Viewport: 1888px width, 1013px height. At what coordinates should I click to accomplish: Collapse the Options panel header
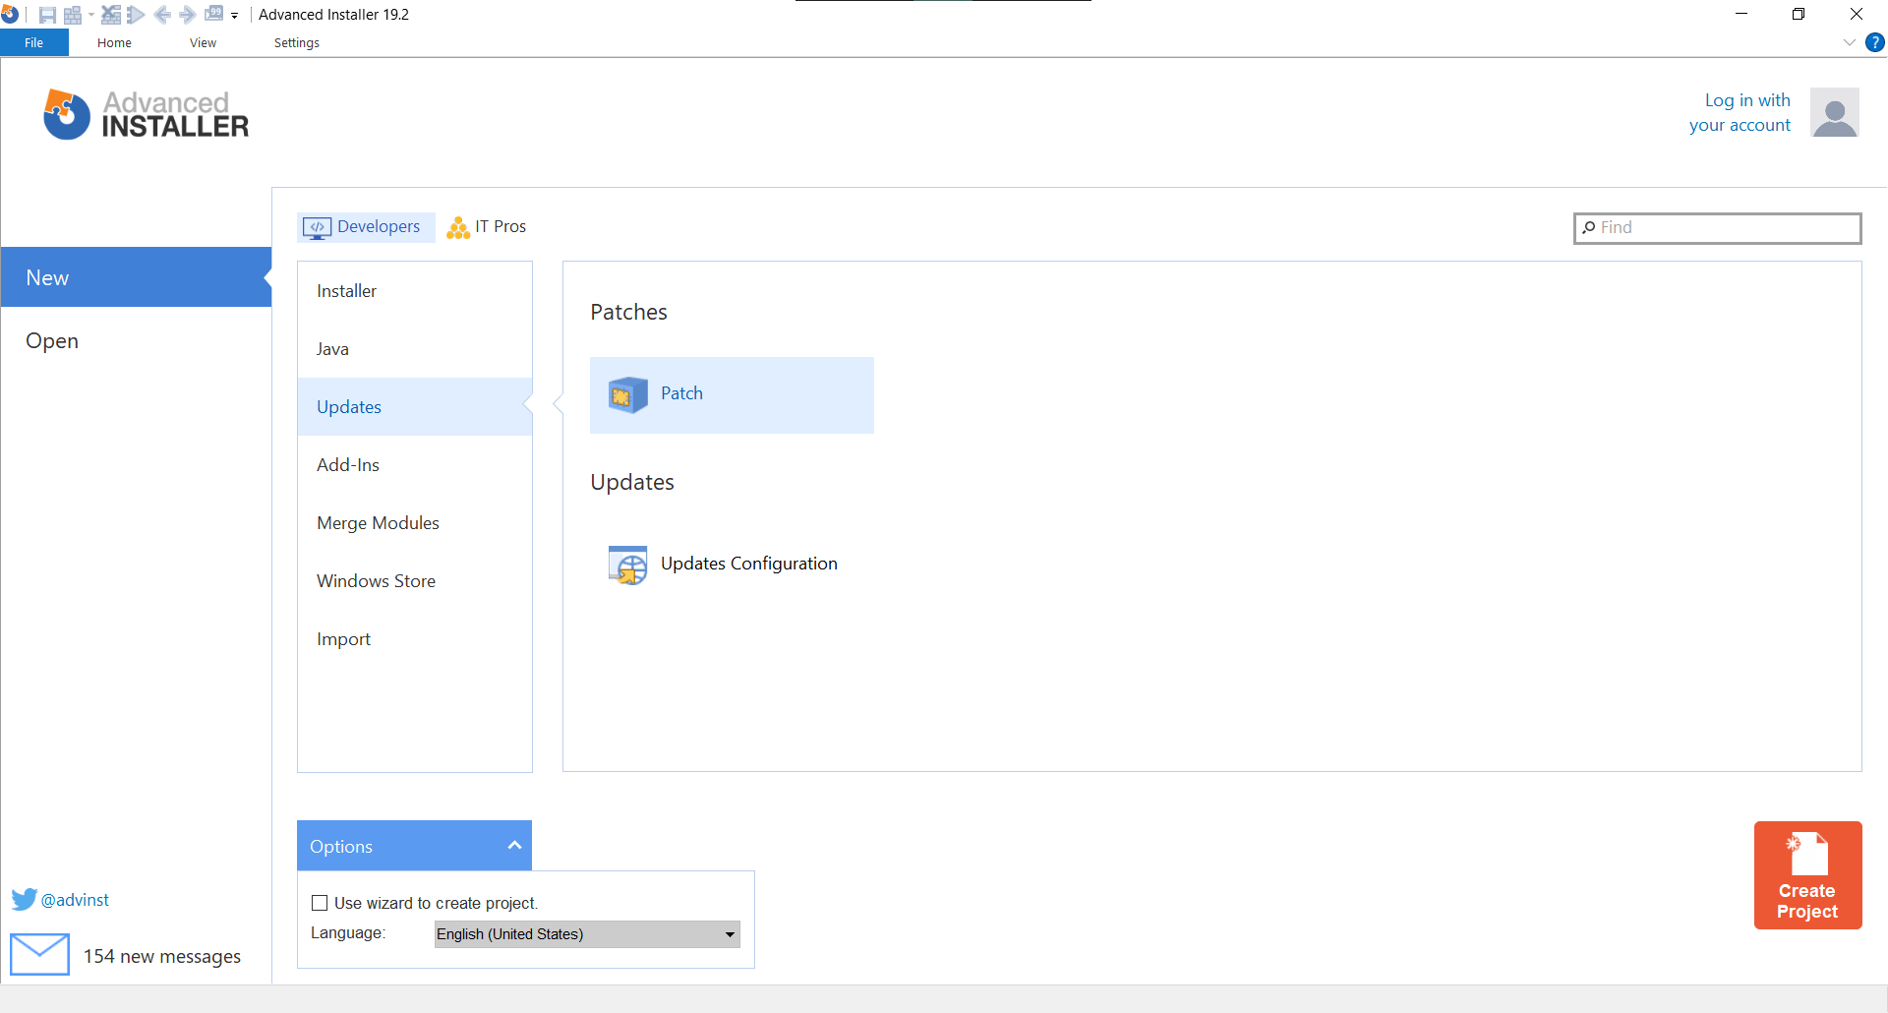point(414,846)
